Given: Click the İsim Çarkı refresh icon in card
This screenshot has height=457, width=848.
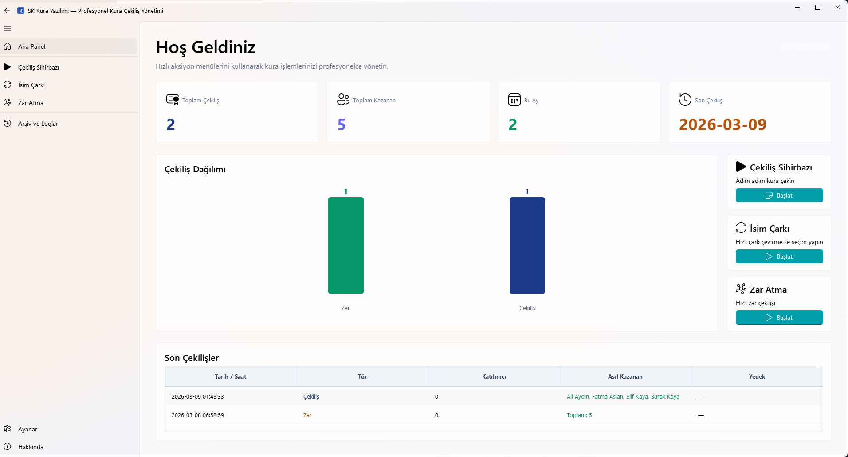Looking at the screenshot, I should (x=741, y=228).
